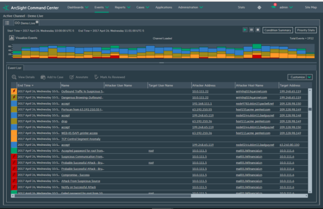Click attacker address 192.168.111.1
Screen dimensions: 323x209
[202, 103]
